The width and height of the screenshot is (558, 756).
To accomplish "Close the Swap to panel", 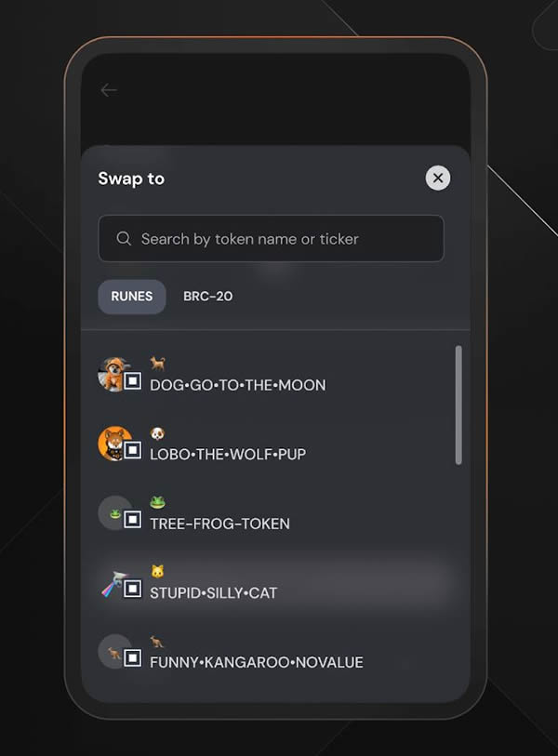I will click(x=438, y=178).
